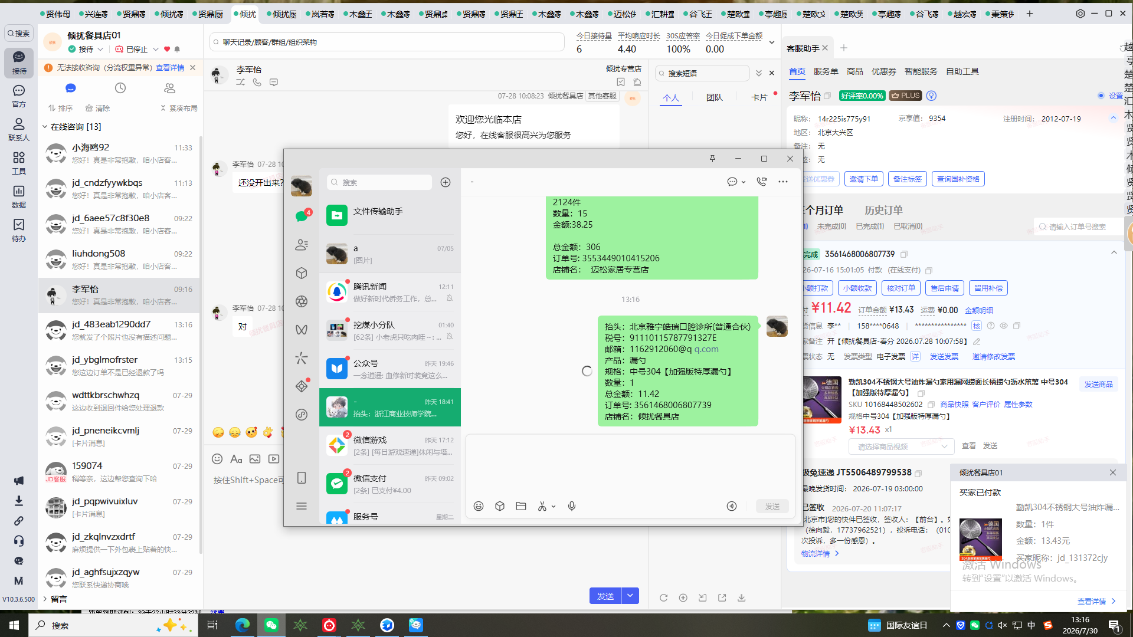
Task: Switch to the 智能服务 tab
Action: (x=921, y=71)
